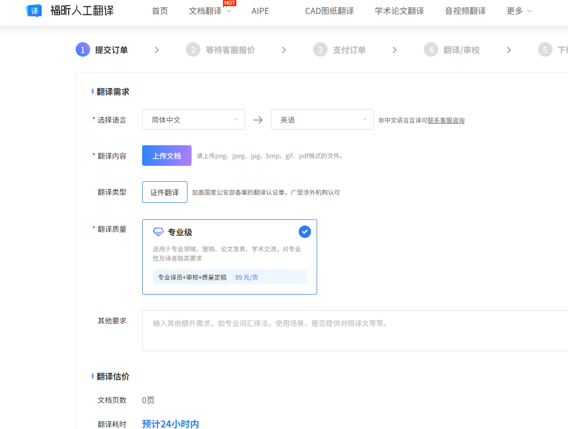This screenshot has height=429, width=568.
Task: Click the 提交订单 step label
Action: click(111, 50)
